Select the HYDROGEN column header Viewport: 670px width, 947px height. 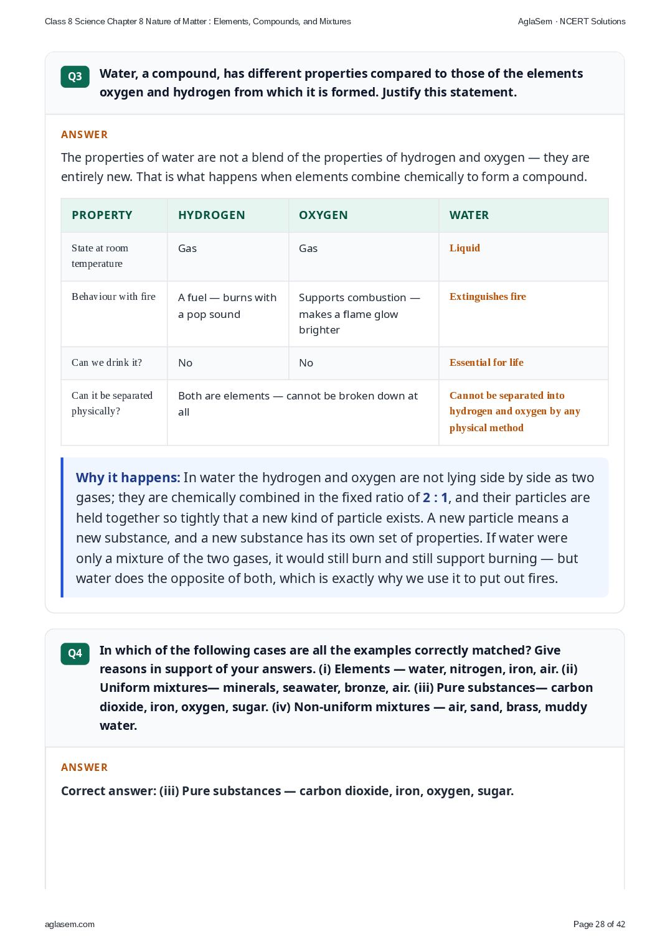[212, 215]
